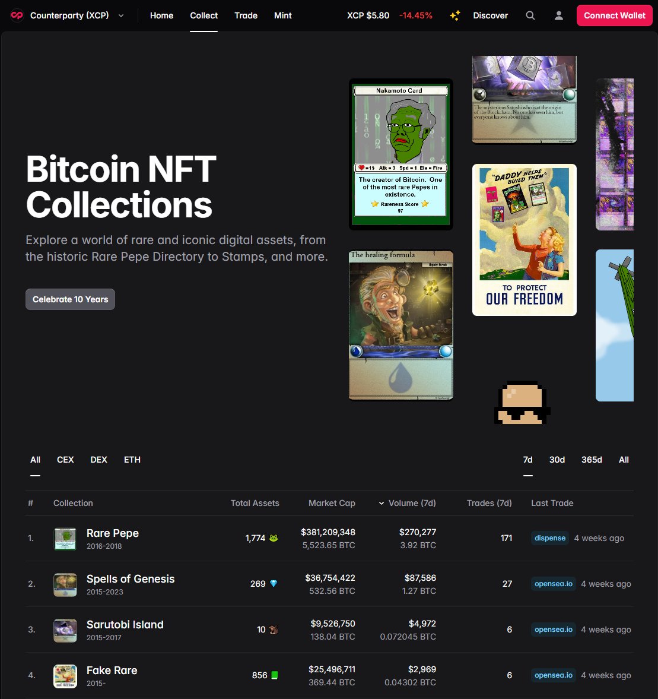Click the monkey icon next to 10

click(x=274, y=630)
